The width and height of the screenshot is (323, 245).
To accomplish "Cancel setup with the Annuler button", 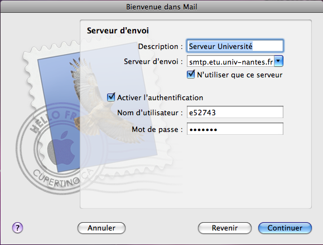I will 102,228.
